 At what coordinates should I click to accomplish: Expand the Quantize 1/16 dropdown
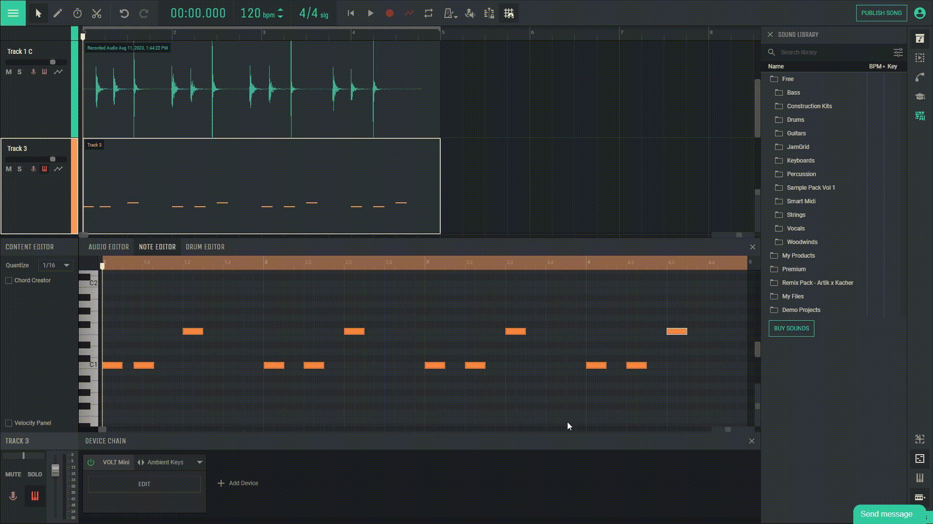[66, 265]
